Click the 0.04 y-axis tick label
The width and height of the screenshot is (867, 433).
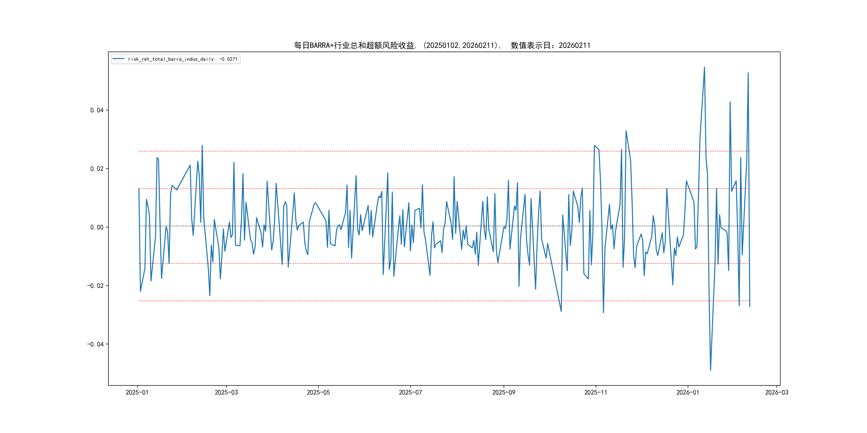(97, 110)
